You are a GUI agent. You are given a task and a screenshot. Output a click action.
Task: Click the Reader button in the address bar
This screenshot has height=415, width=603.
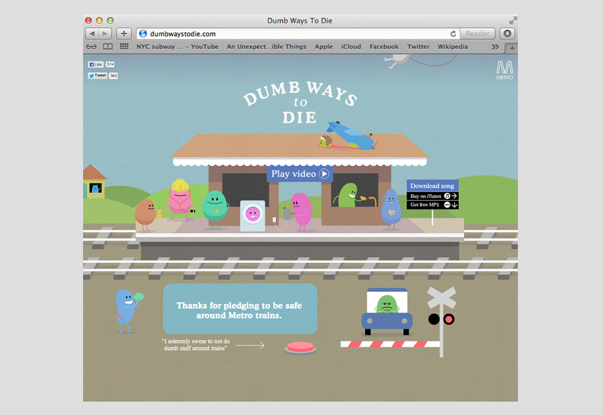[477, 34]
